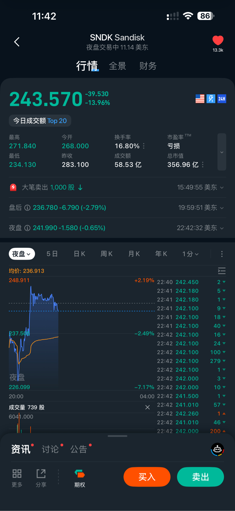Viewport: 235px width, 511px height.
Task: Tap the 24H trading badge icon
Action: pos(222,99)
